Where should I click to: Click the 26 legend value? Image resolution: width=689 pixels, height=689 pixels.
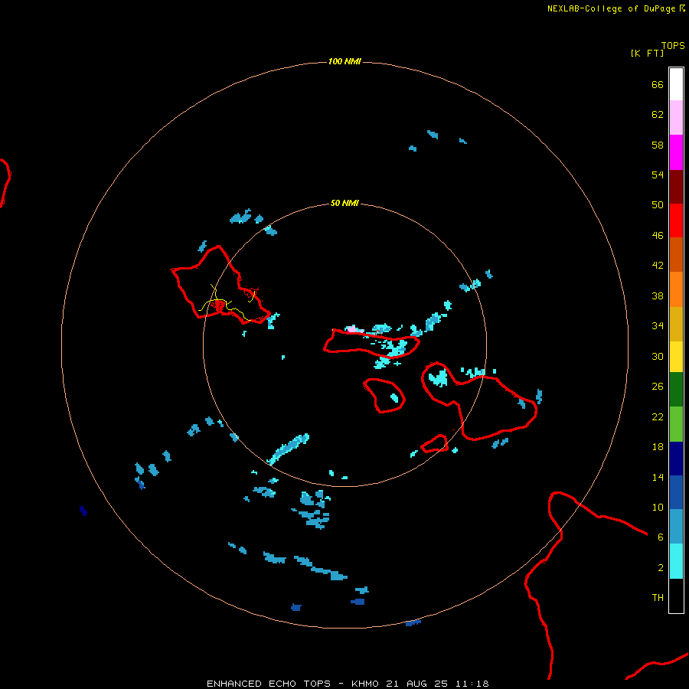pyautogui.click(x=658, y=387)
